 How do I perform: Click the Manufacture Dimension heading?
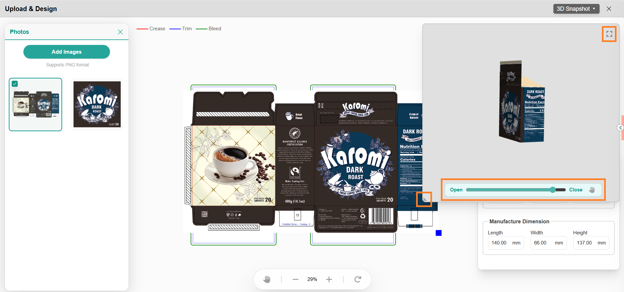519,221
